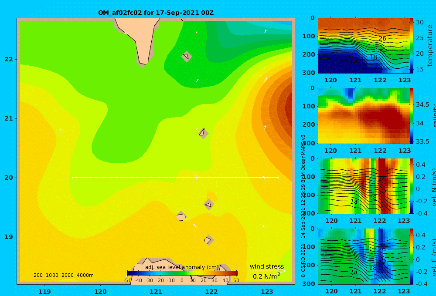Click the vertical CSIRO BoM OceanMAPS copyright text

303,206
